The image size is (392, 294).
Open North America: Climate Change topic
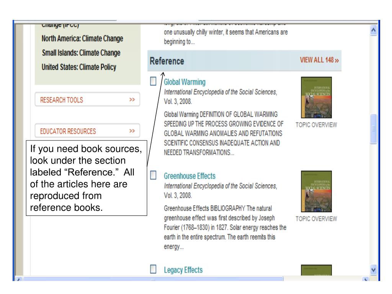[82, 39]
